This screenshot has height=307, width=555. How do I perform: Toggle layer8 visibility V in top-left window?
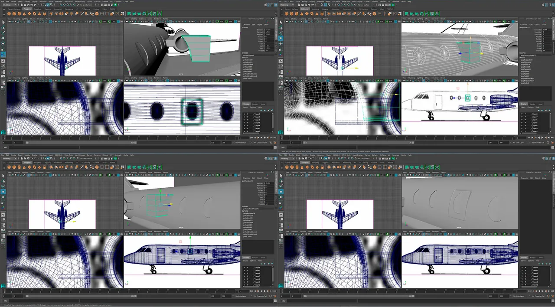244,114
